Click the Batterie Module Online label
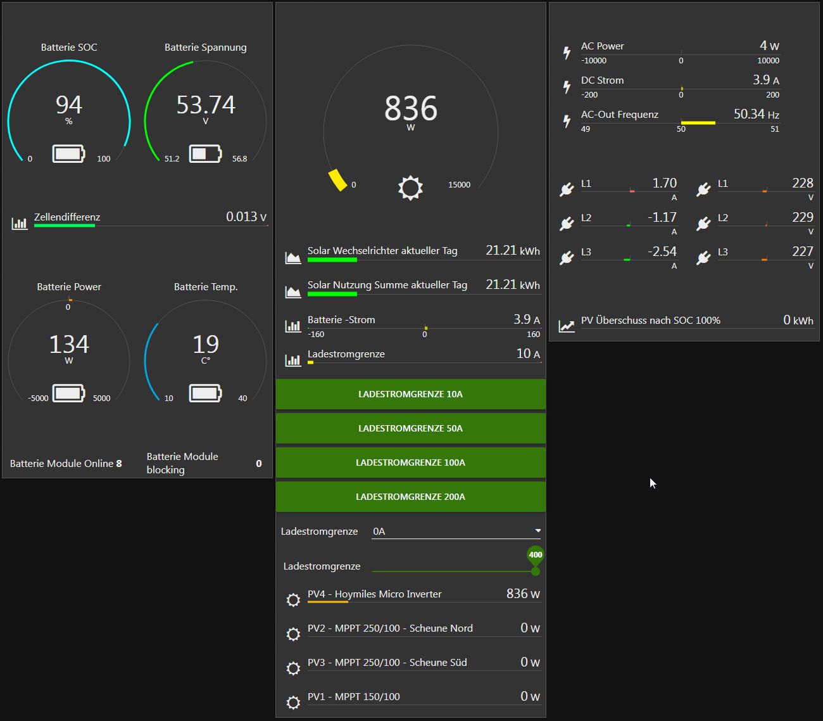This screenshot has width=823, height=721. [61, 463]
